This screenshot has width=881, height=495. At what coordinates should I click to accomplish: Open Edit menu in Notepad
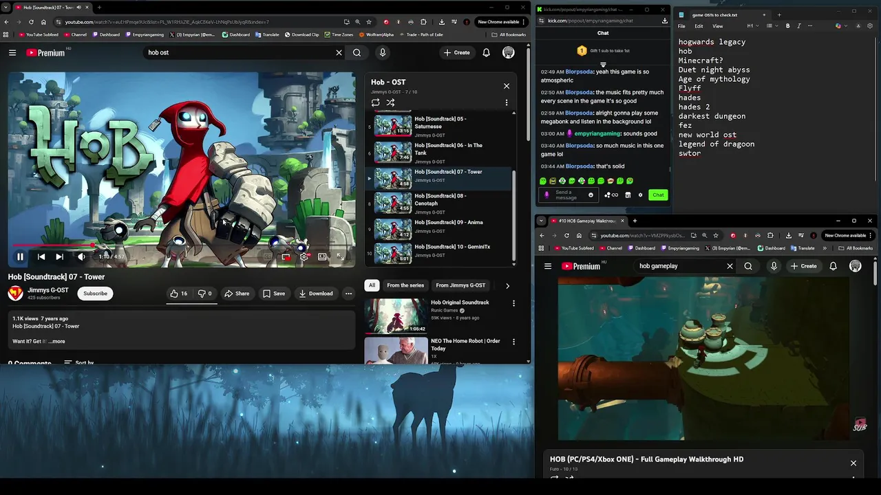tap(699, 26)
